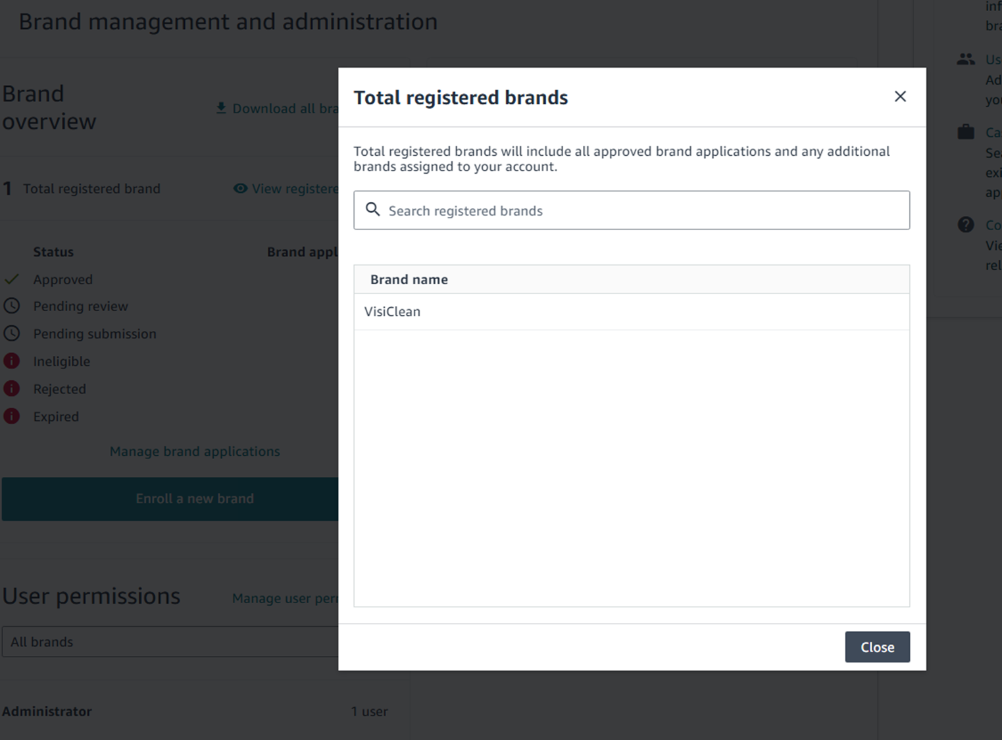Click the red Expired alert icon
This screenshot has height=740, width=1002.
[x=12, y=416]
